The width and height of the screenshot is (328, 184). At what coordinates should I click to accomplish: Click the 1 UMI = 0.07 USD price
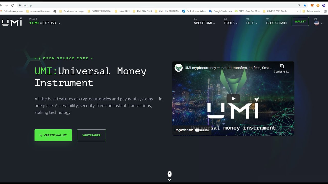43,23
